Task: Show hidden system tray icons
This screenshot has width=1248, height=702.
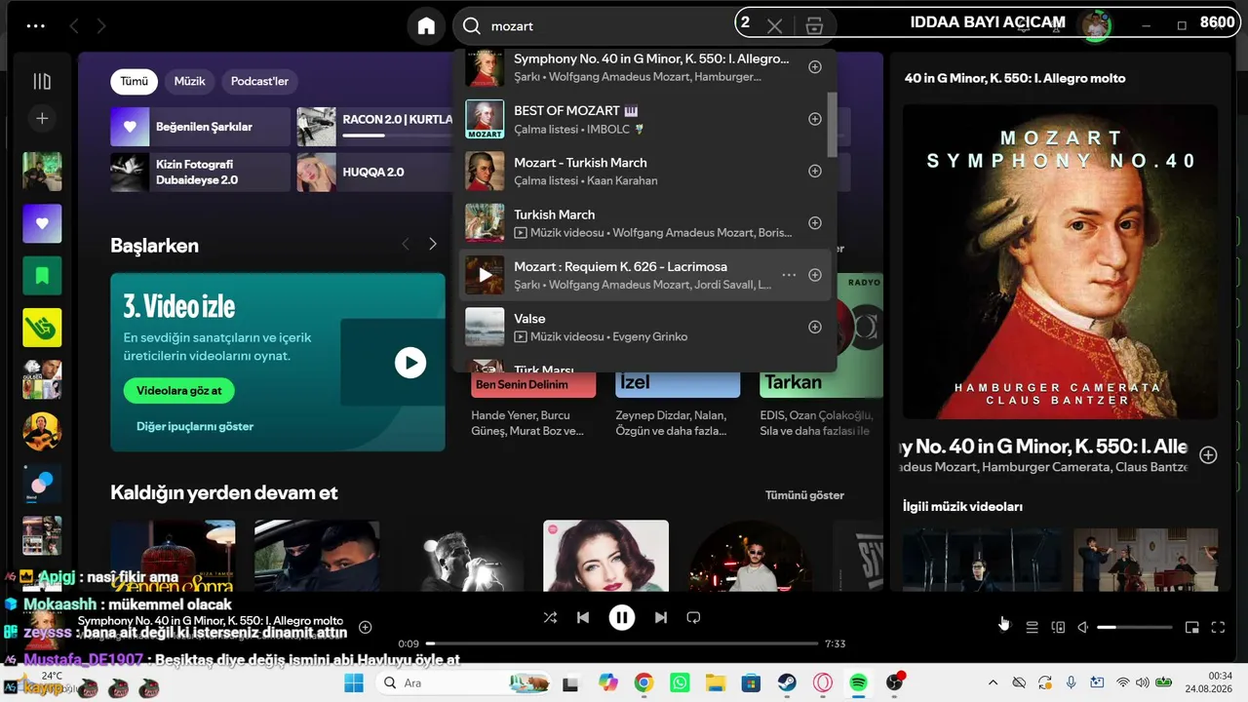Action: pos(993,682)
